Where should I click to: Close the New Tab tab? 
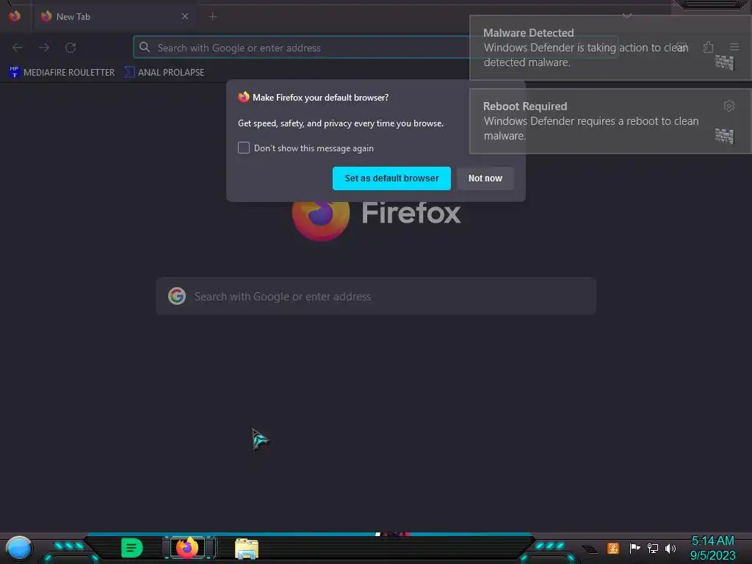pyautogui.click(x=184, y=16)
